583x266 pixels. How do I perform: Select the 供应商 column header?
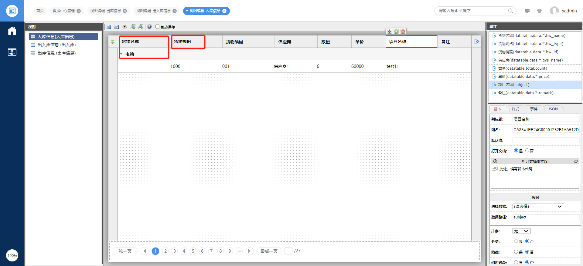coord(296,42)
